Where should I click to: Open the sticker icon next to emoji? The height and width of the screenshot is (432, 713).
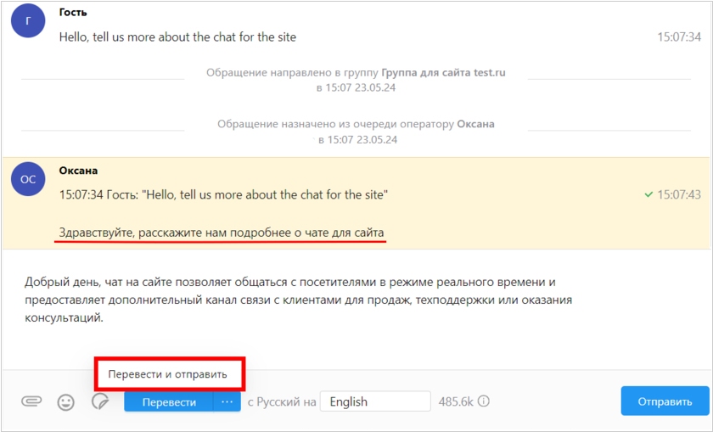pos(100,401)
